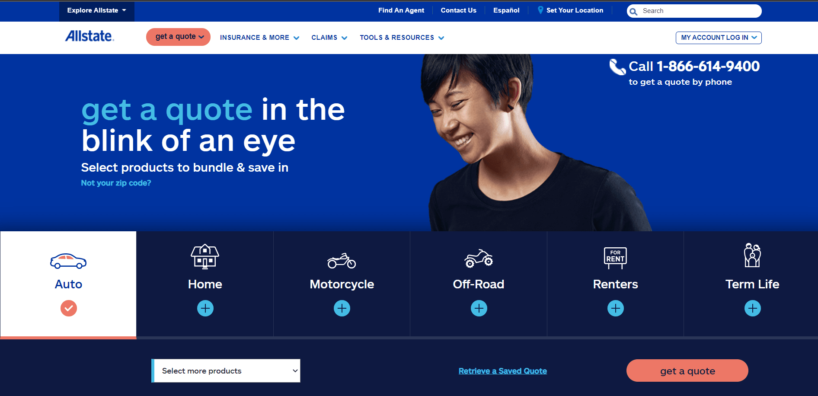Select the Home product label
The height and width of the screenshot is (396, 818).
point(205,284)
